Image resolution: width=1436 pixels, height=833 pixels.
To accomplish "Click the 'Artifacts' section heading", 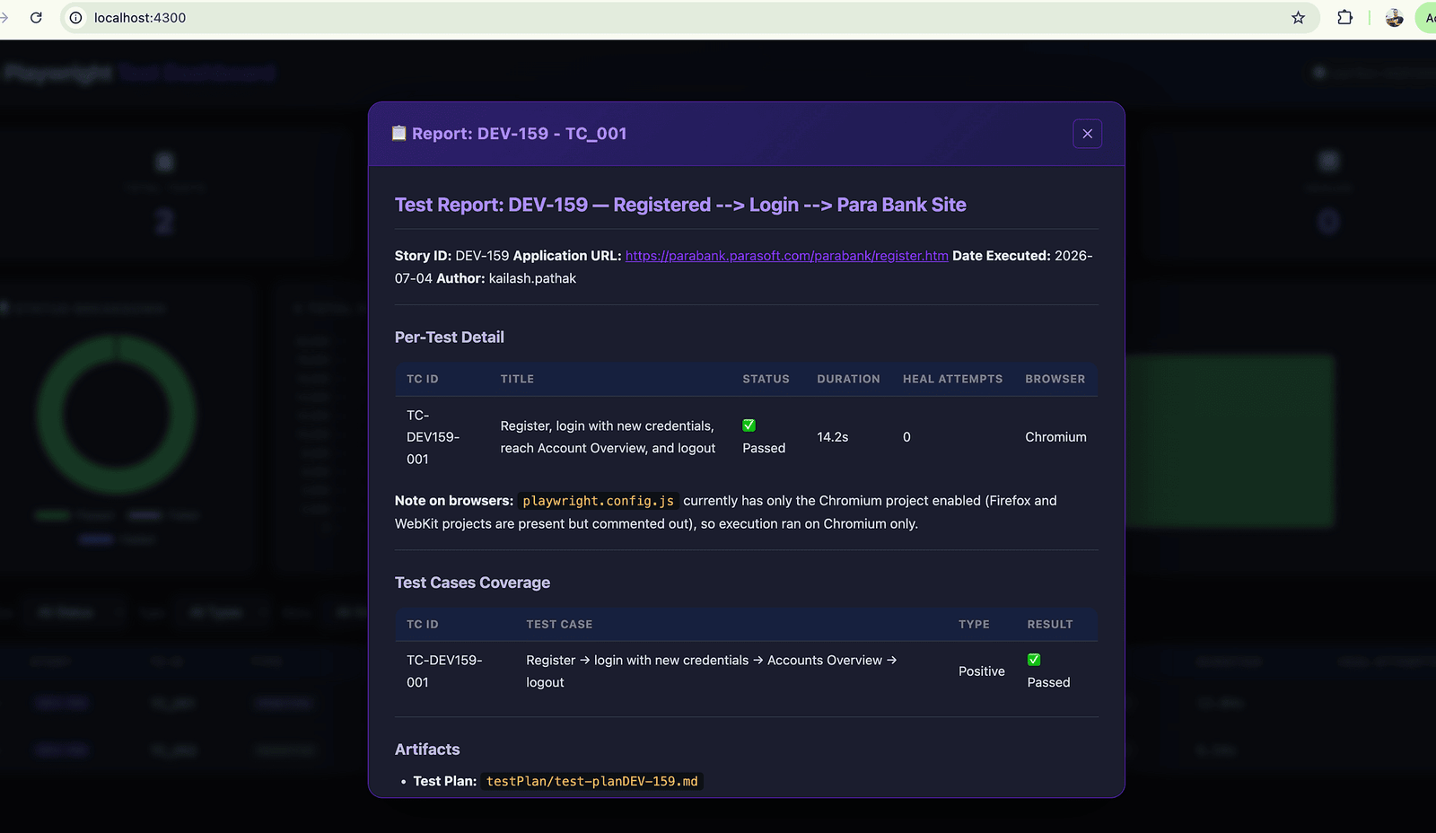I will [x=427, y=750].
